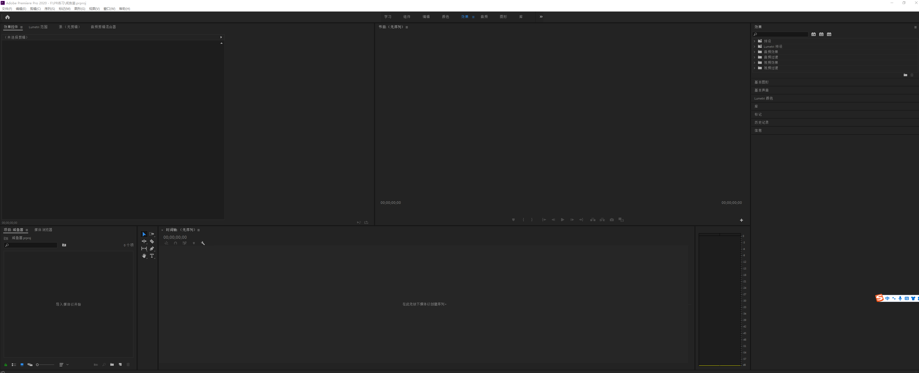Click Mark In bracket in Program monitor
This screenshot has width=919, height=373.
(x=523, y=220)
